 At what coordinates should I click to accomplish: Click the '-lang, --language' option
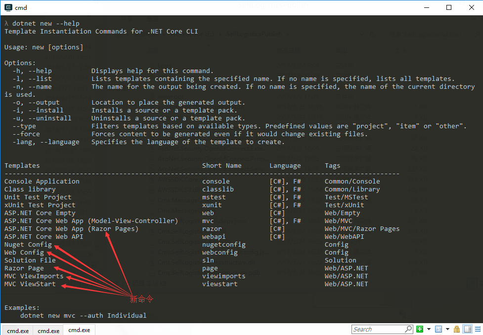(46, 142)
